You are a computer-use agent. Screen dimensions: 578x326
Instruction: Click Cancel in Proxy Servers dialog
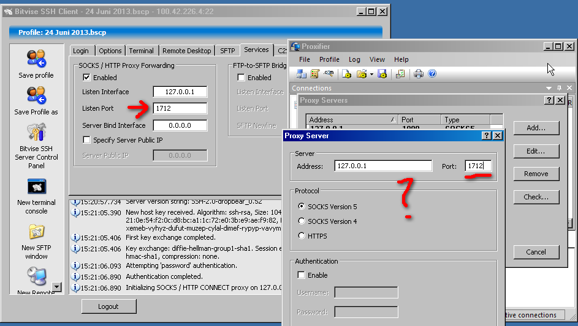(536, 252)
